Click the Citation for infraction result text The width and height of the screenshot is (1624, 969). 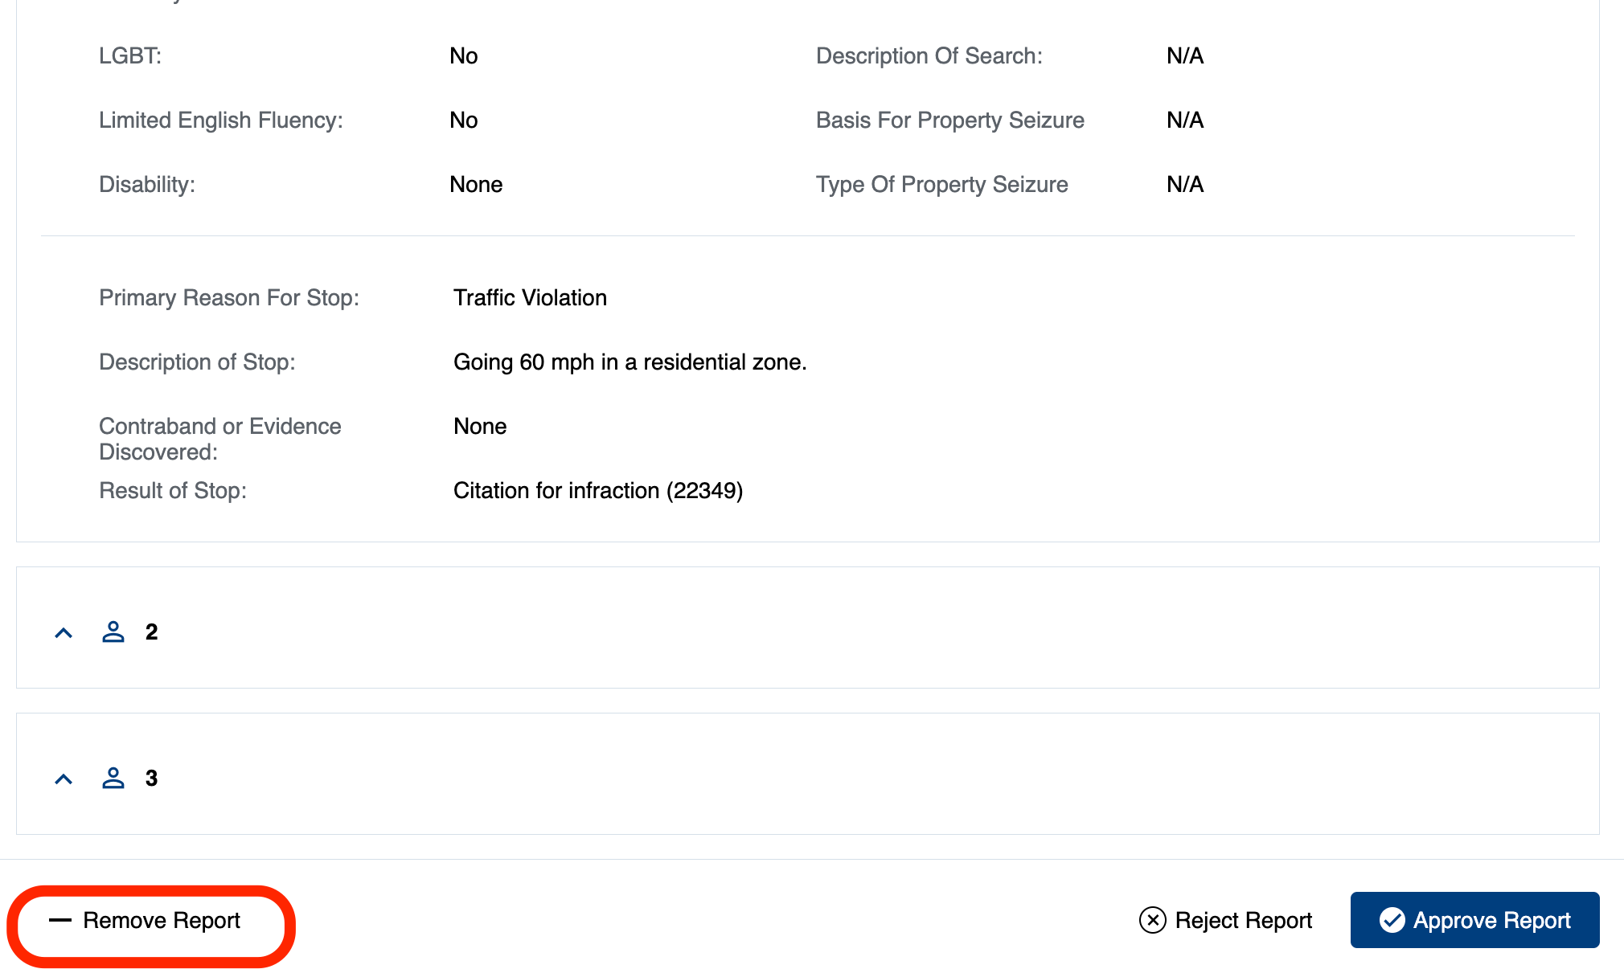pos(598,490)
